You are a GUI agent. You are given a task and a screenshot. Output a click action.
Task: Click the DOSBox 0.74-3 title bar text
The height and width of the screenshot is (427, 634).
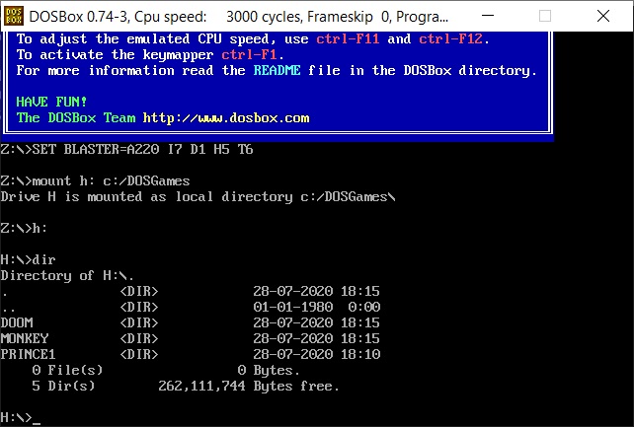click(239, 17)
